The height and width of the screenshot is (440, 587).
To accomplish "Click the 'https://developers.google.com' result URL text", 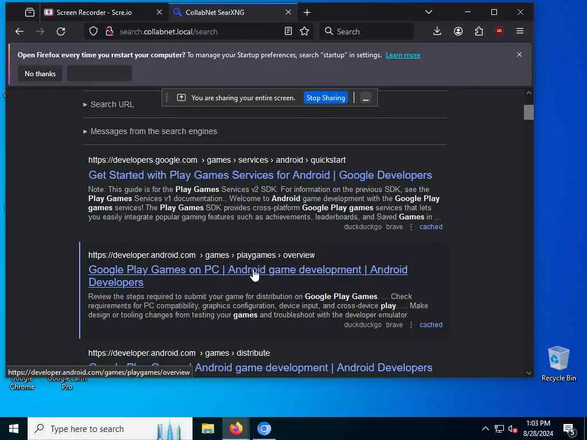I will click(143, 160).
